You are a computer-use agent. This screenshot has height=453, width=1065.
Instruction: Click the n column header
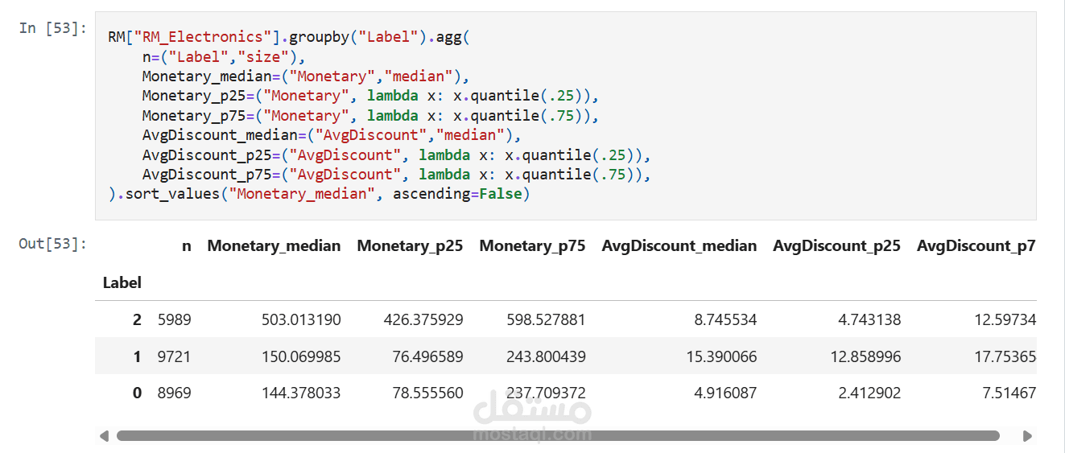coord(187,246)
